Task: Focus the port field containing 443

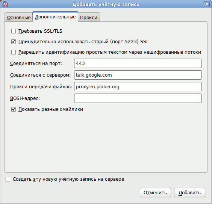Action: click(138, 63)
